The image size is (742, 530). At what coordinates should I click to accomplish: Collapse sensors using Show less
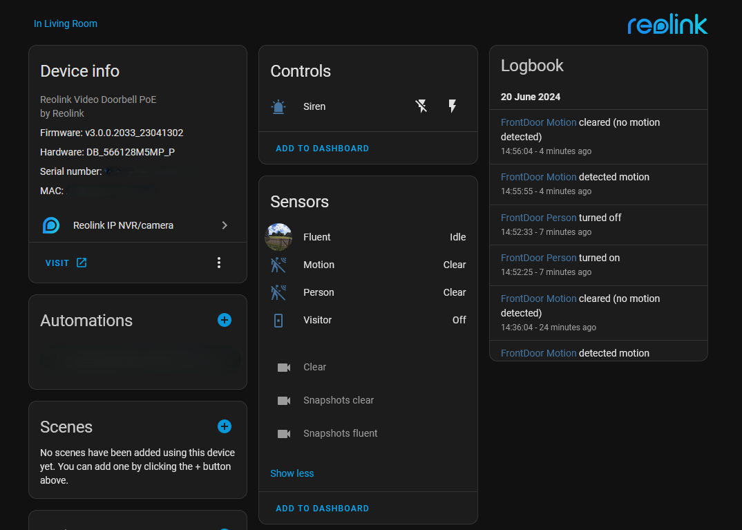pyautogui.click(x=292, y=473)
